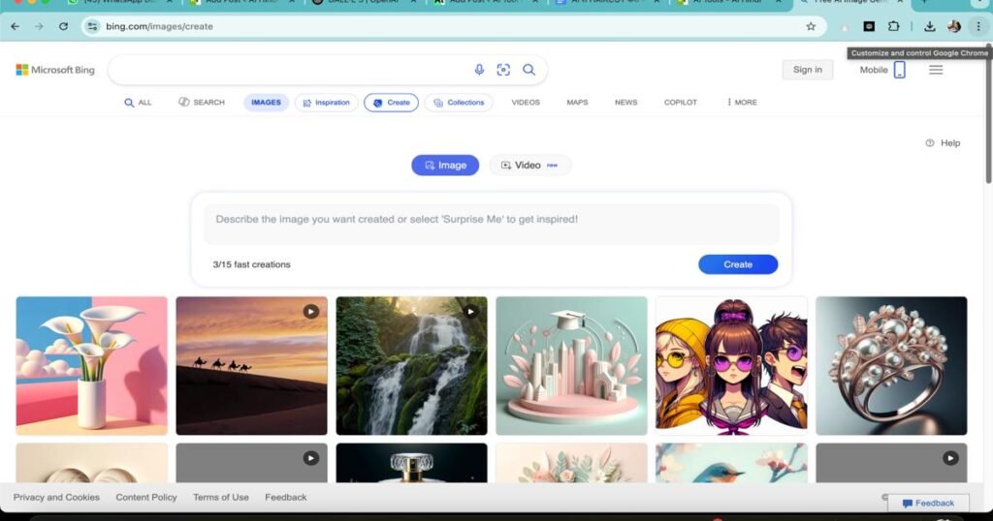This screenshot has width=993, height=521.
Task: Bookmark this page with star icon
Action: tap(811, 26)
